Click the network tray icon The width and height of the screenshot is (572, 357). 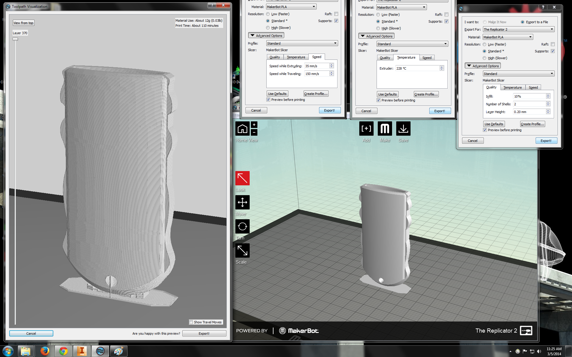pyautogui.click(x=532, y=351)
